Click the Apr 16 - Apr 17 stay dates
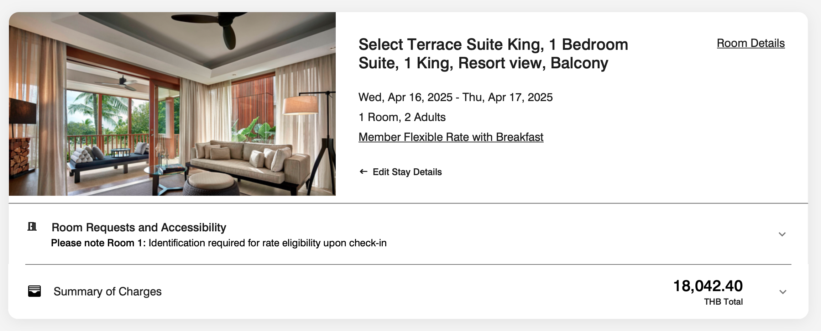821x331 pixels. pyautogui.click(x=455, y=97)
